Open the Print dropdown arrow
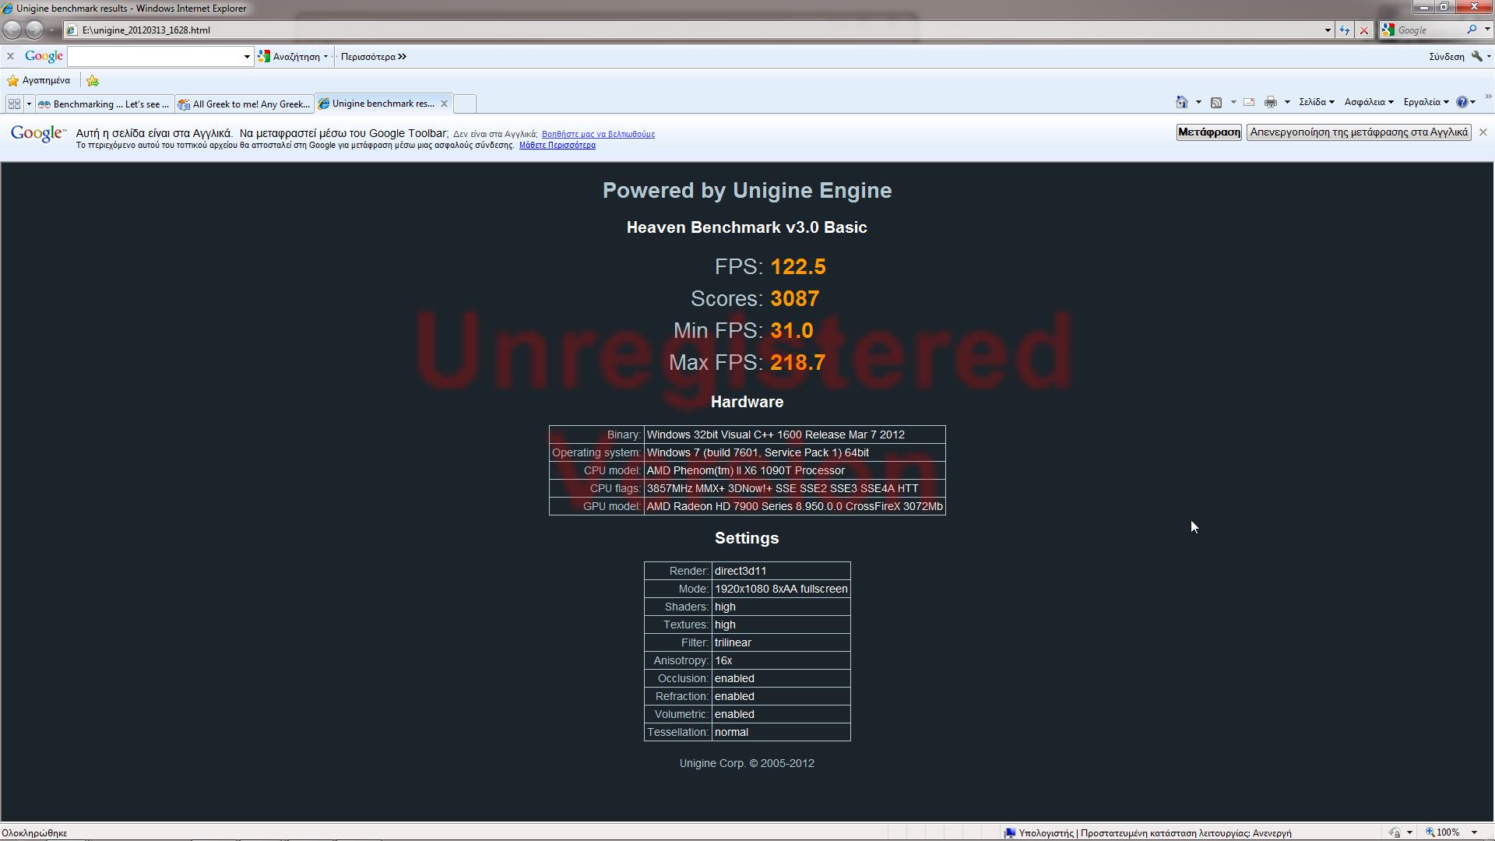The width and height of the screenshot is (1495, 841). coord(1287,102)
